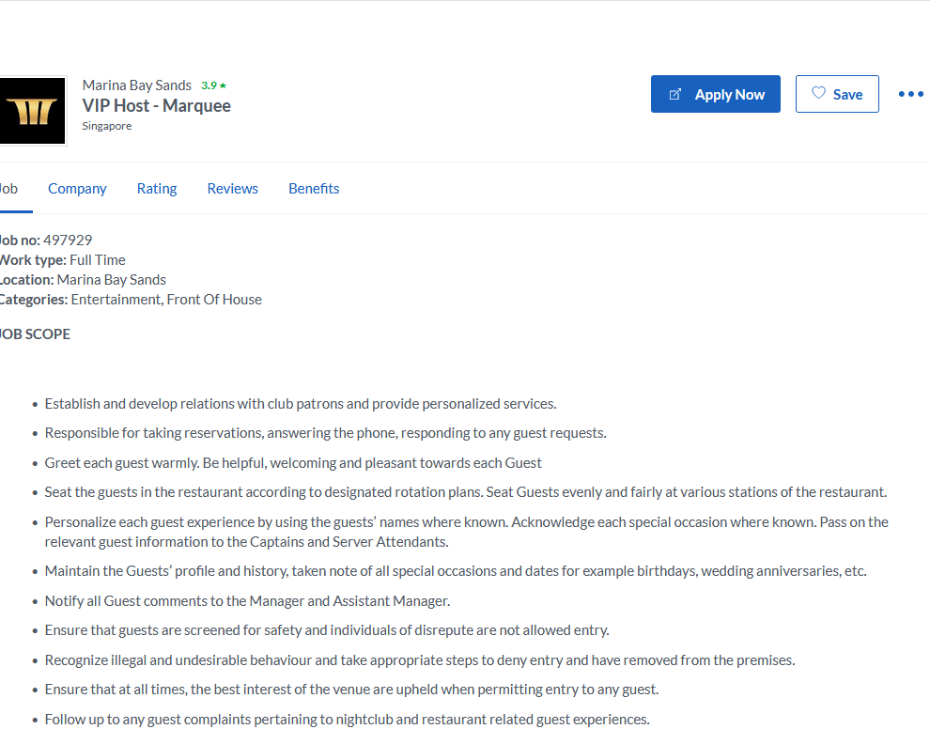This screenshot has width=930, height=729.
Task: Switch to the Company tab
Action: [77, 189]
